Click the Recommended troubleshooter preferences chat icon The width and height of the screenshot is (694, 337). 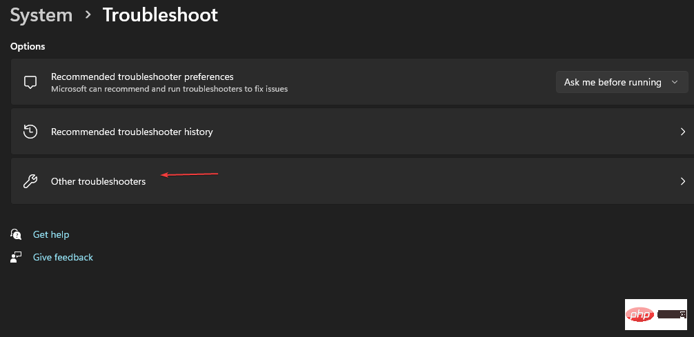(x=30, y=82)
